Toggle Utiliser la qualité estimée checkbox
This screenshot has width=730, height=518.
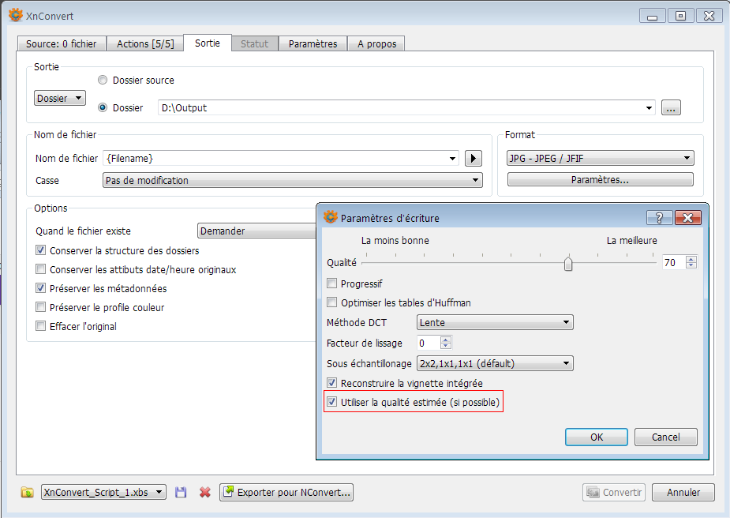(332, 402)
